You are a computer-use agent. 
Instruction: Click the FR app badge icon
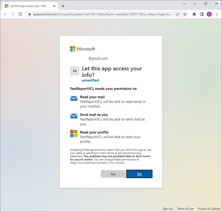[x=75, y=71]
